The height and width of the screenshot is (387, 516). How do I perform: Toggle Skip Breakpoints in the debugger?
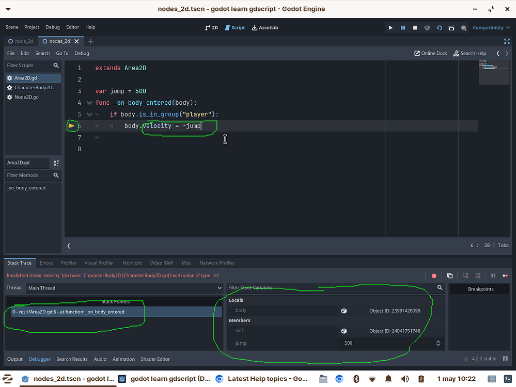(433, 276)
